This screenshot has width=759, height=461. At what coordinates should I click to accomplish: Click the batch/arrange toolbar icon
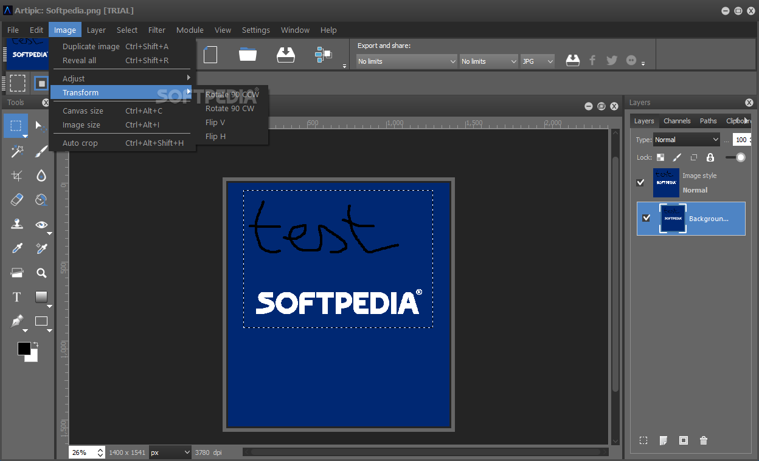[x=324, y=55]
